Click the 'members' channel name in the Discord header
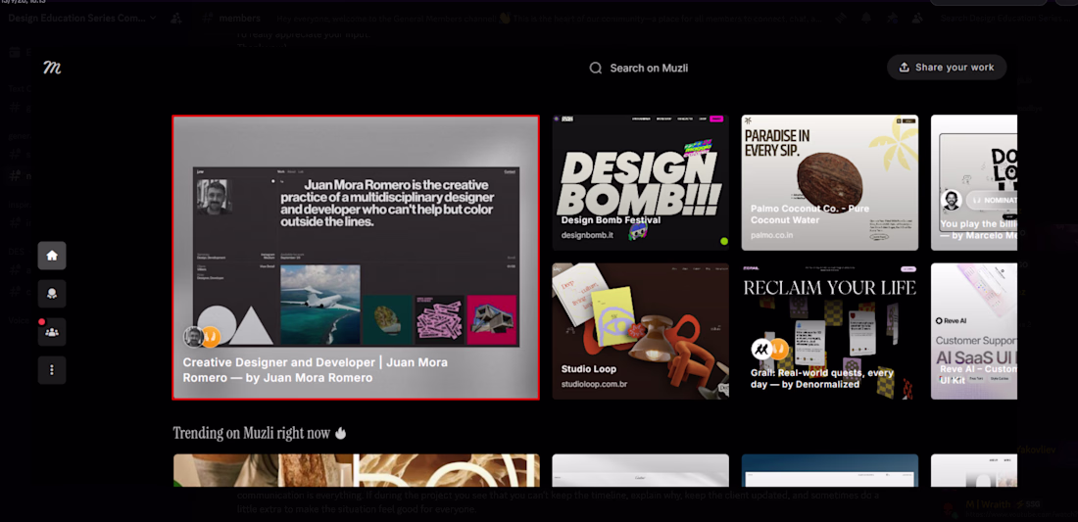 [x=239, y=18]
